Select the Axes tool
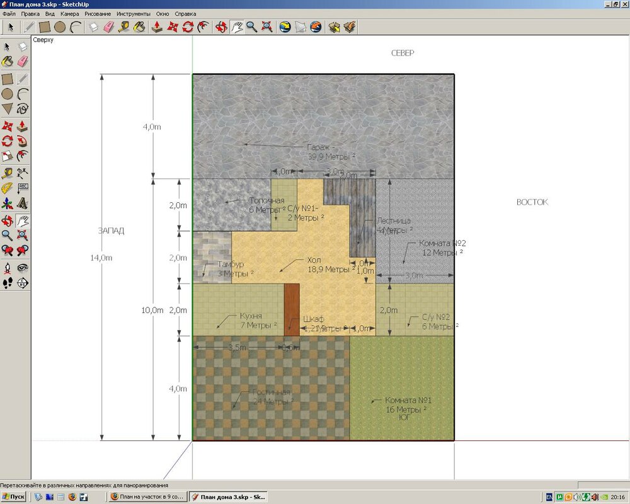630x504 pixels. tap(7, 203)
